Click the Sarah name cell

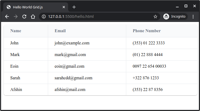click(15, 78)
